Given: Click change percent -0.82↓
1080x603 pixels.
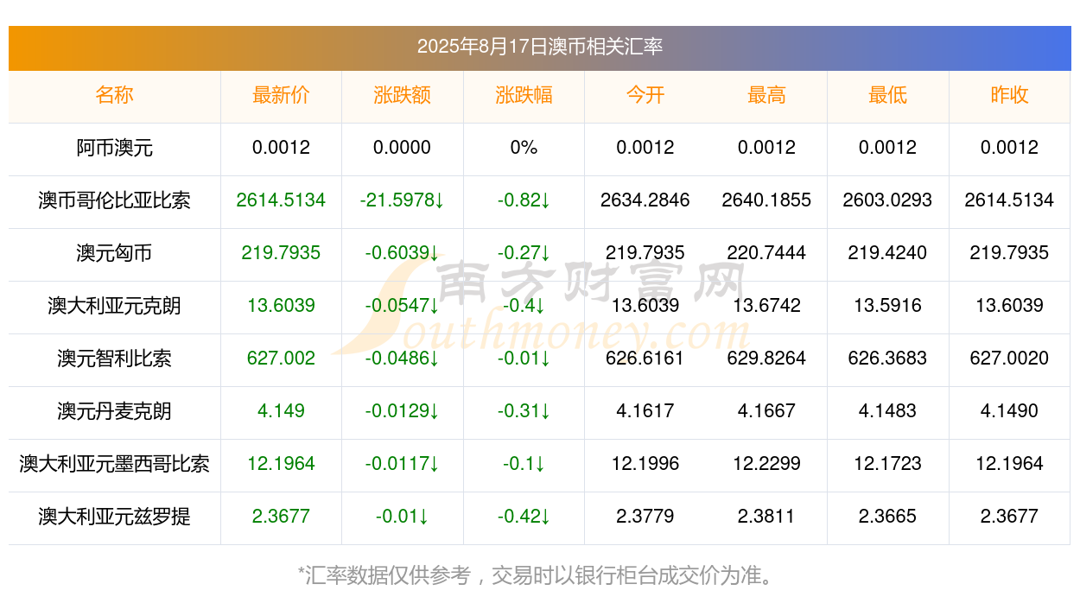Looking at the screenshot, I should [x=524, y=200].
